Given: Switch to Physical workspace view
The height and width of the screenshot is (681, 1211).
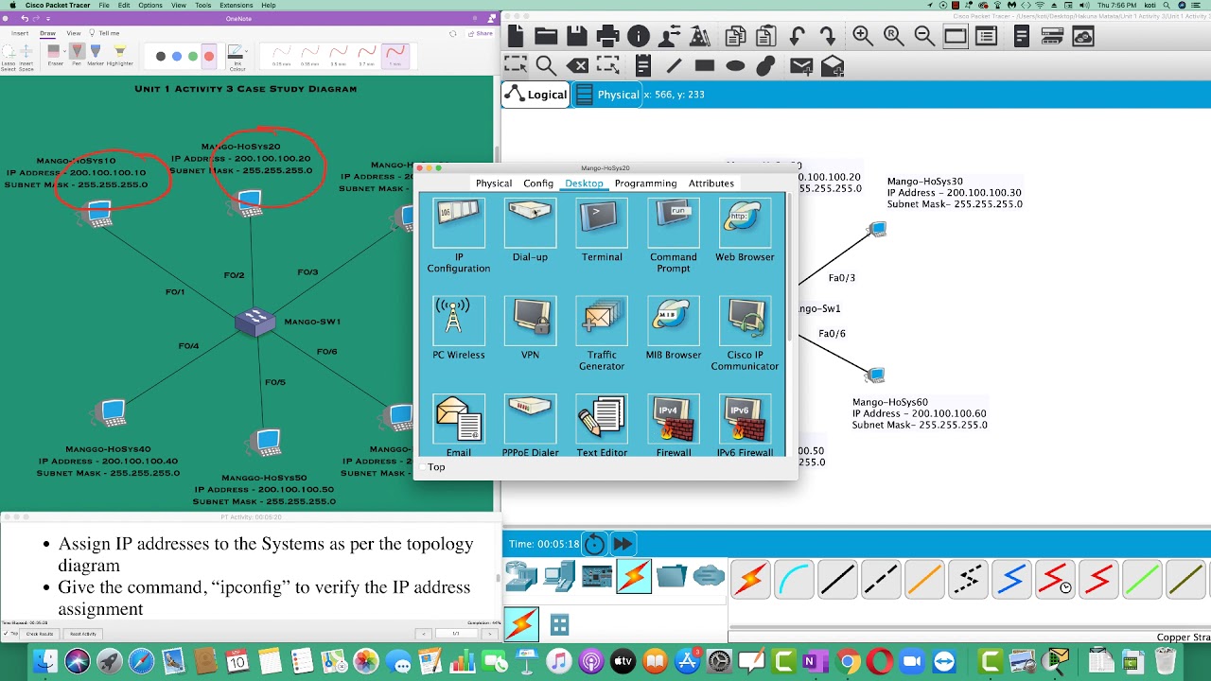Looking at the screenshot, I should pos(607,95).
